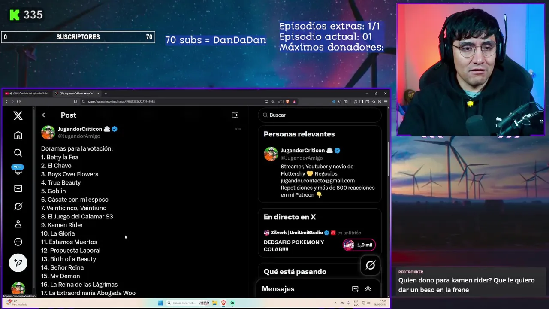Click the browser forward navigation arrow
The width and height of the screenshot is (549, 309).
coord(12,102)
